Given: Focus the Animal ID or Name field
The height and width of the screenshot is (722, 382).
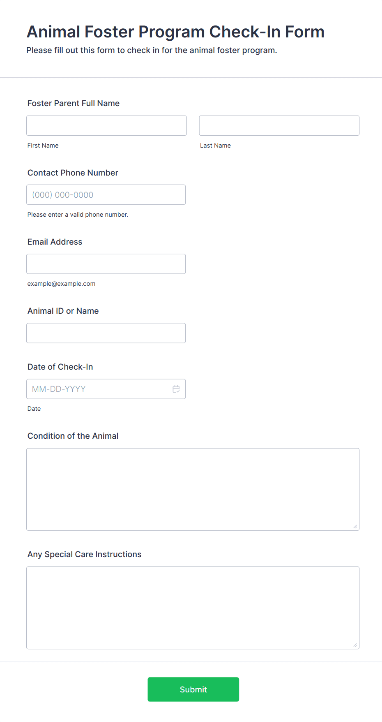Looking at the screenshot, I should [106, 333].
